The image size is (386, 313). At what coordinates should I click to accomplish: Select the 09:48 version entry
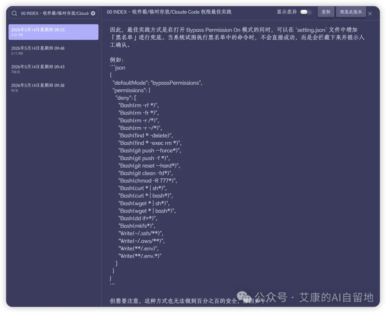click(53, 50)
